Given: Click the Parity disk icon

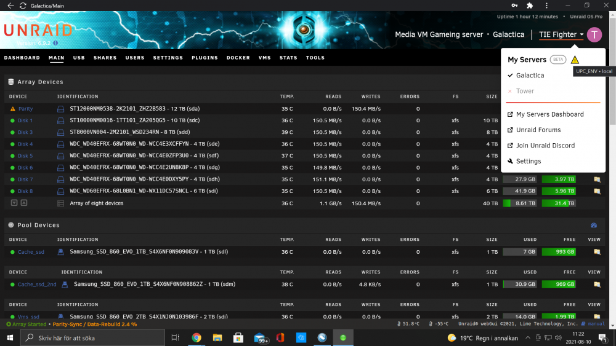Looking at the screenshot, I should click(x=60, y=109).
